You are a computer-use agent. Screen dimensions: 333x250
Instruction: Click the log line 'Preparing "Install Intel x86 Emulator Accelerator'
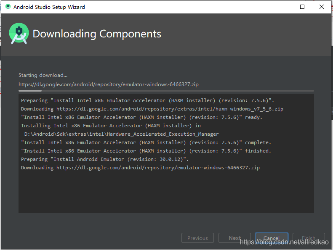click(x=148, y=100)
